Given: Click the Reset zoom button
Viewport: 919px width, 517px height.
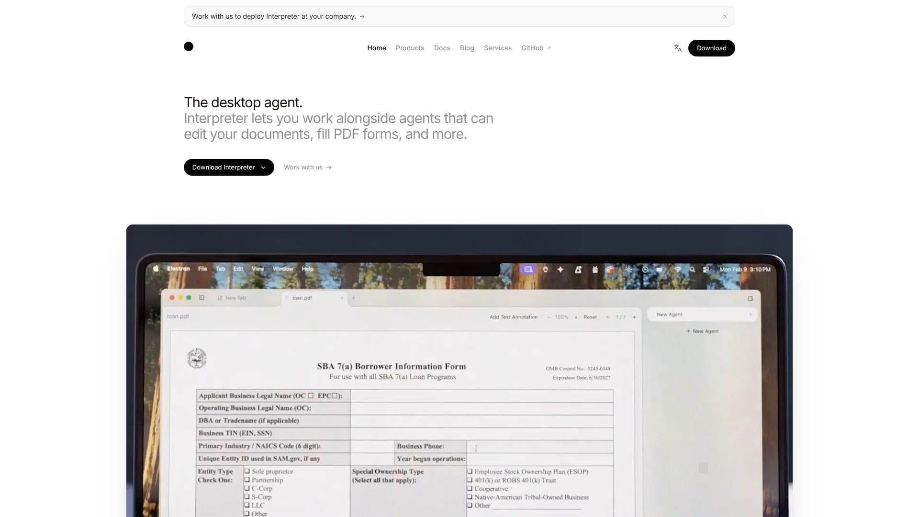Looking at the screenshot, I should [590, 317].
